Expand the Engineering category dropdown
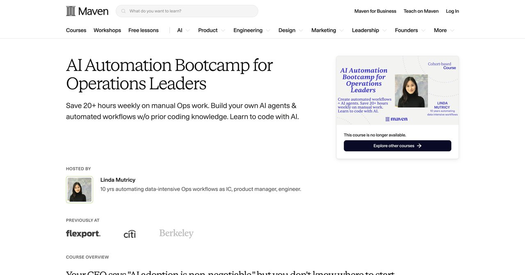 pyautogui.click(x=252, y=30)
